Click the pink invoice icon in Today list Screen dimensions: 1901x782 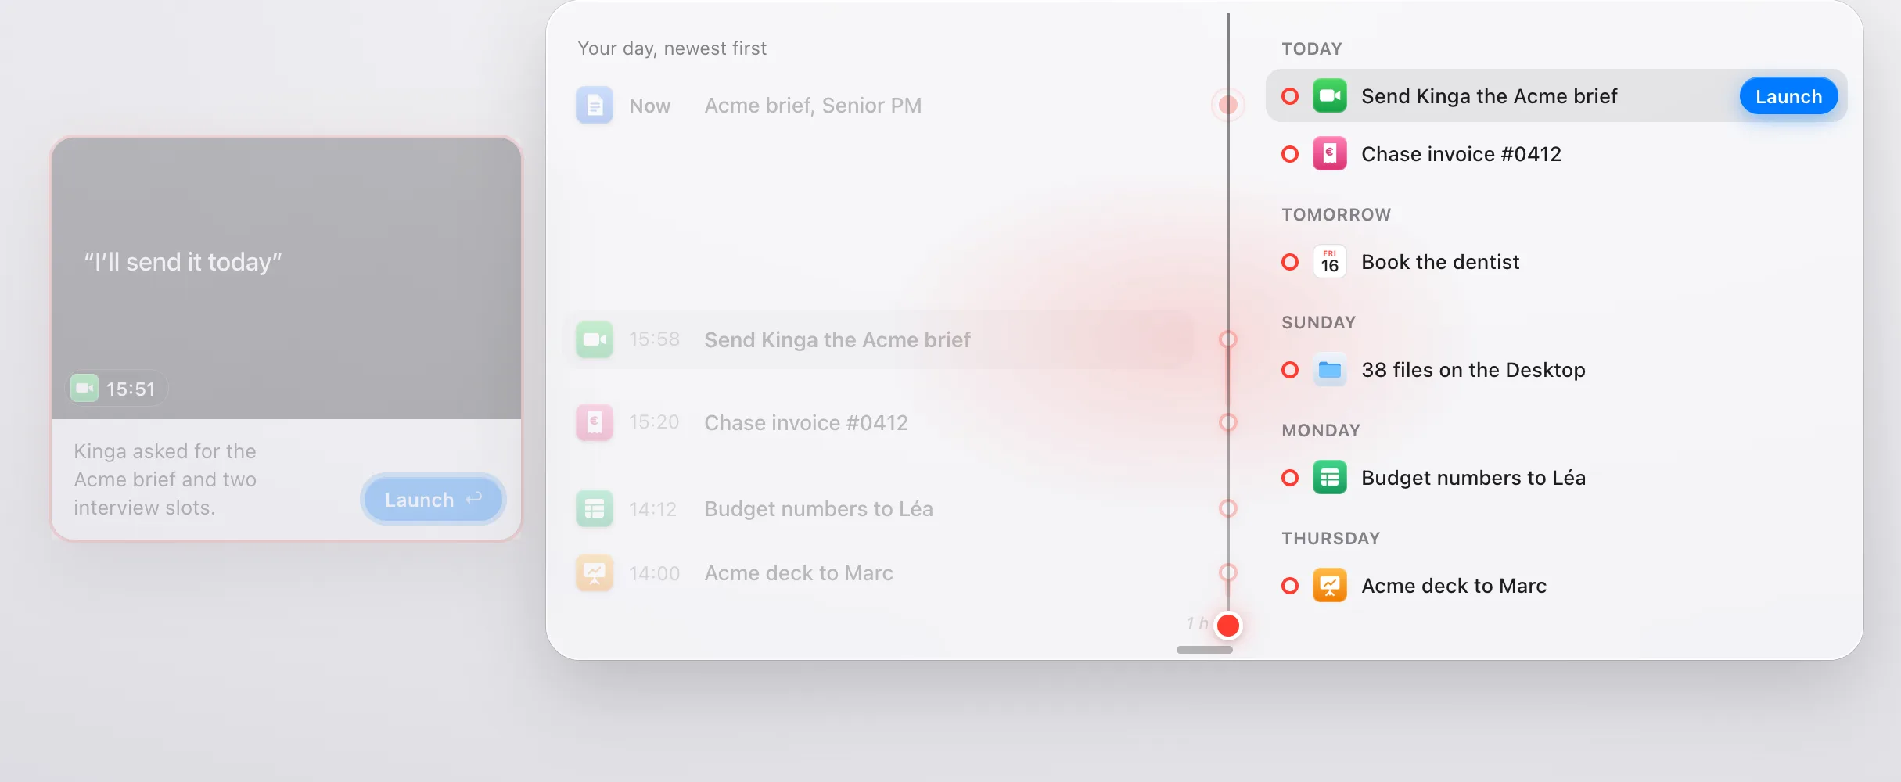point(1329,154)
